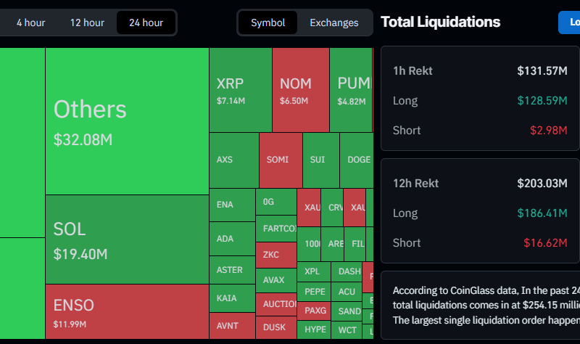Select the 24 hour timeframe

(146, 22)
